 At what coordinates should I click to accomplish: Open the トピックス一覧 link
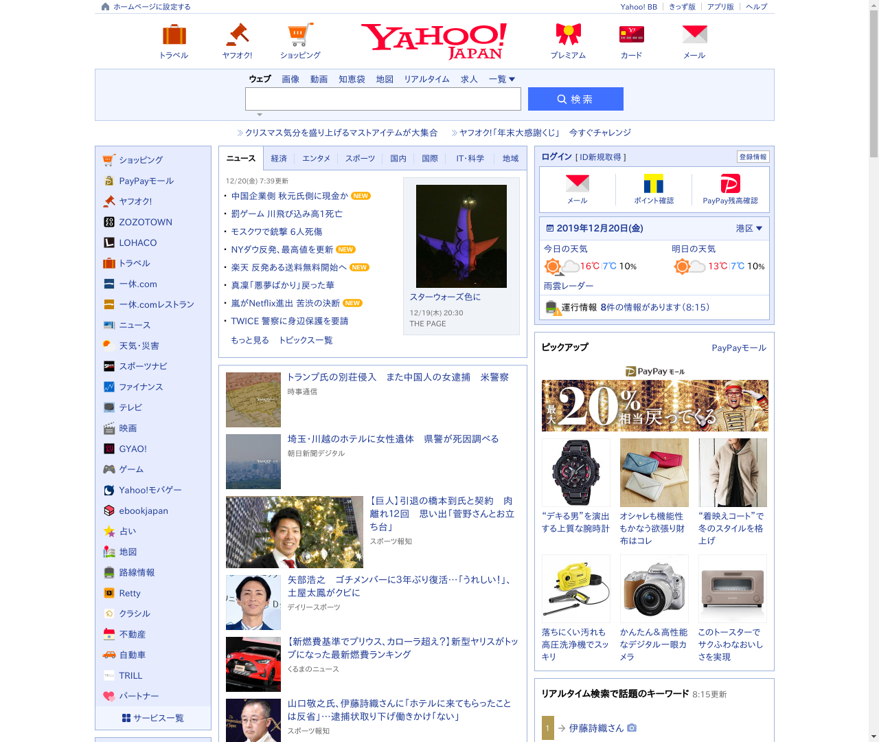click(x=306, y=340)
